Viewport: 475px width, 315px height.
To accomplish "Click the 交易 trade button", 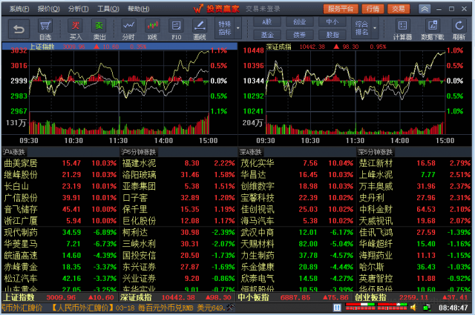I will tap(399, 9).
